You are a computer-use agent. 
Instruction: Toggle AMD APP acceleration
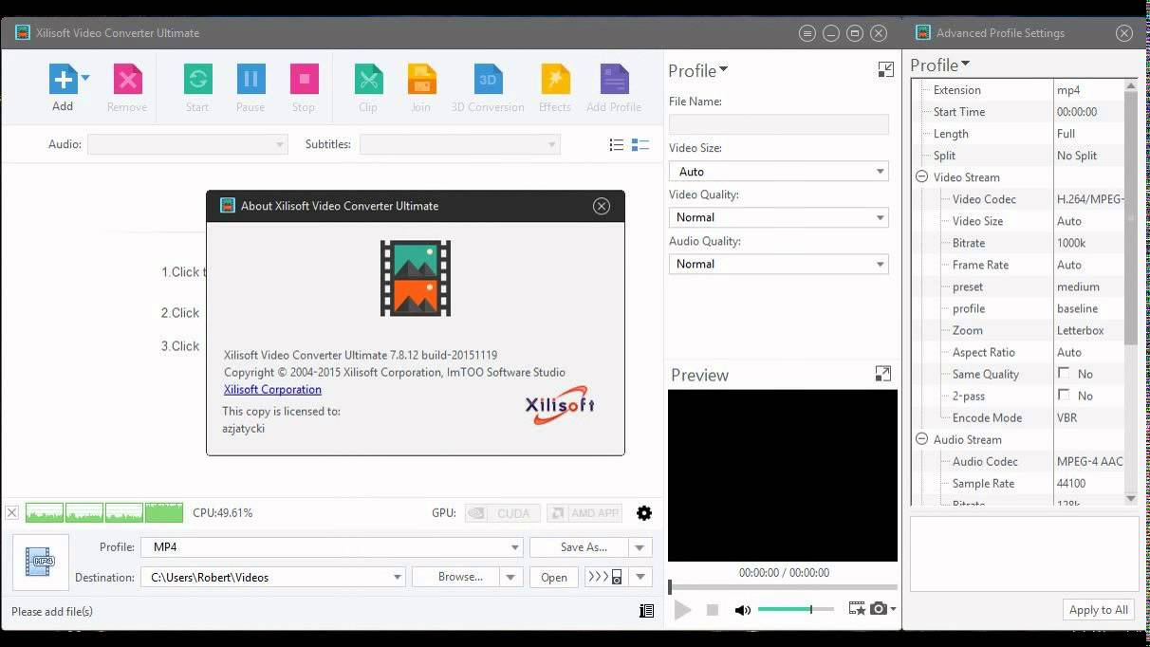[x=584, y=513]
